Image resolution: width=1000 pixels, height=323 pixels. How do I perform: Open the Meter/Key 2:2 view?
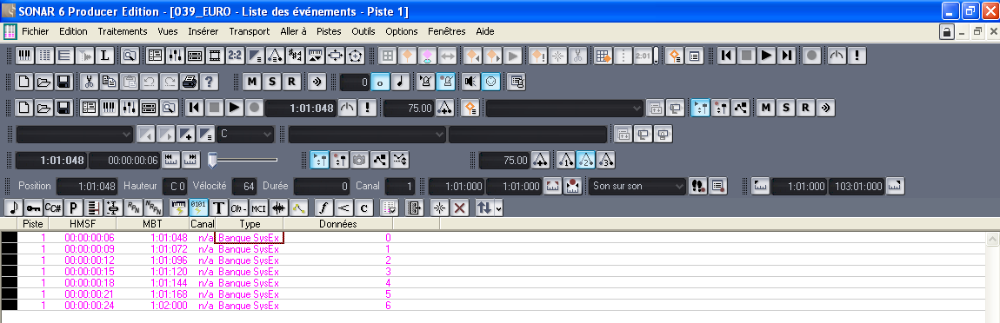[x=236, y=56]
